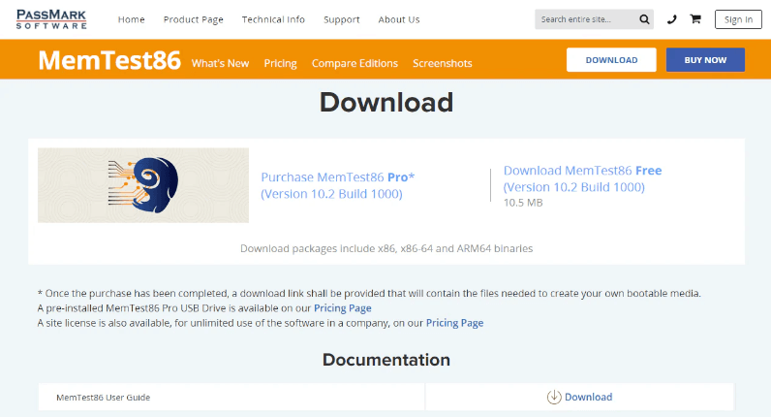This screenshot has width=771, height=417.
Task: Click the Sign In button
Action: (738, 19)
